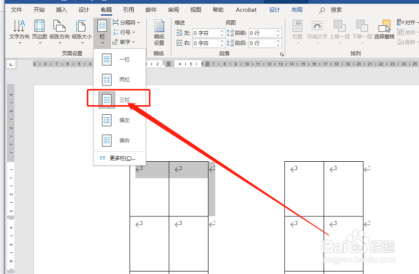Switch to the 邮件 mailings tab
The image size is (419, 274).
[151, 10]
